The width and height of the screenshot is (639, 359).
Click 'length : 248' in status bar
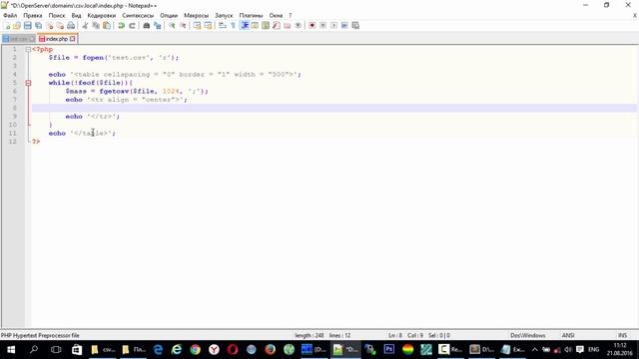[310, 335]
